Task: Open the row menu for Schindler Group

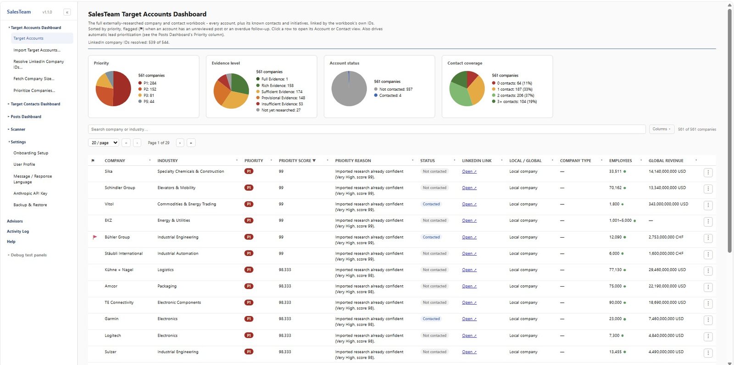Action: (708, 189)
